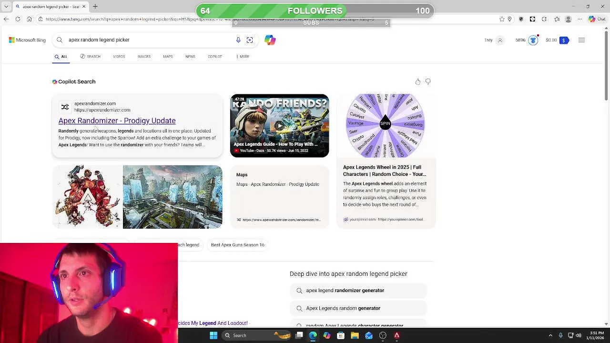This screenshot has width=610, height=343.
Task: Open a new browser tab
Action: 95,7
